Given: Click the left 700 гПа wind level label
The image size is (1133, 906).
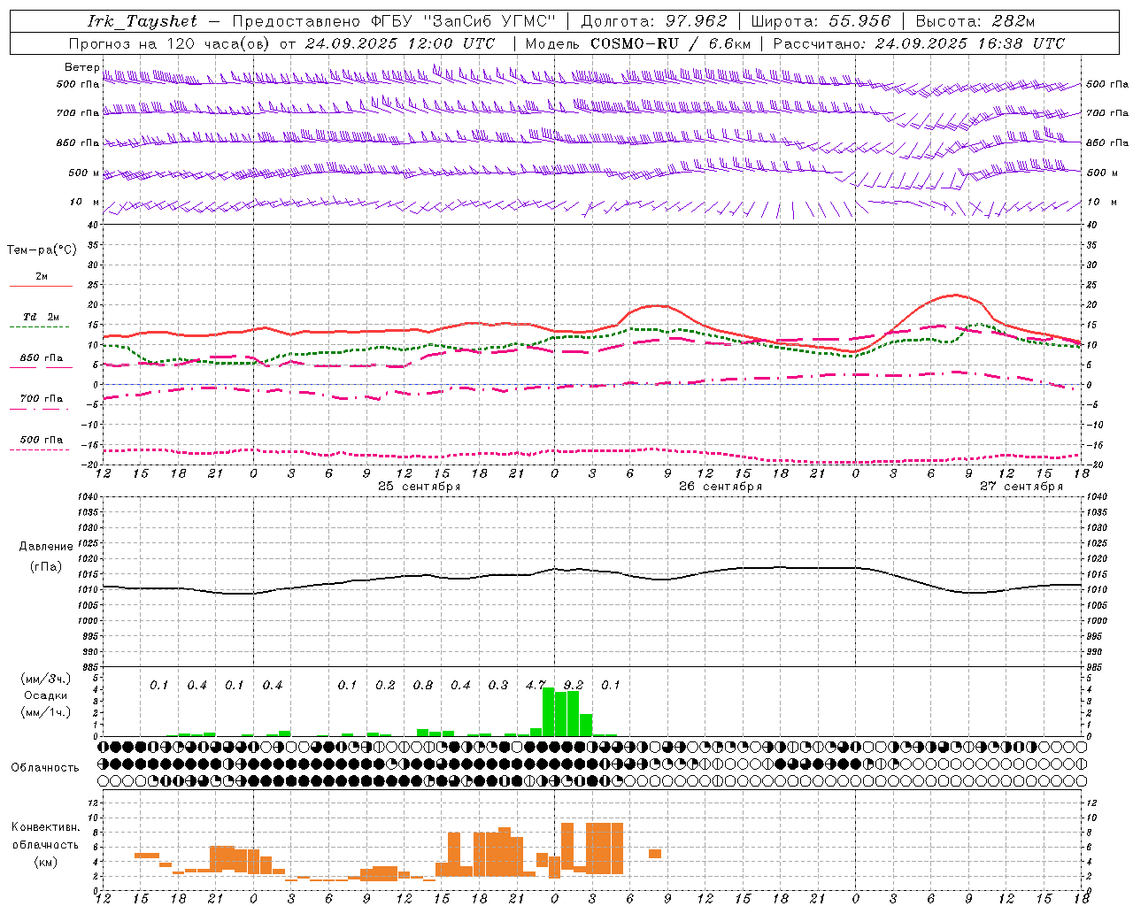Looking at the screenshot, I should pos(78,113).
